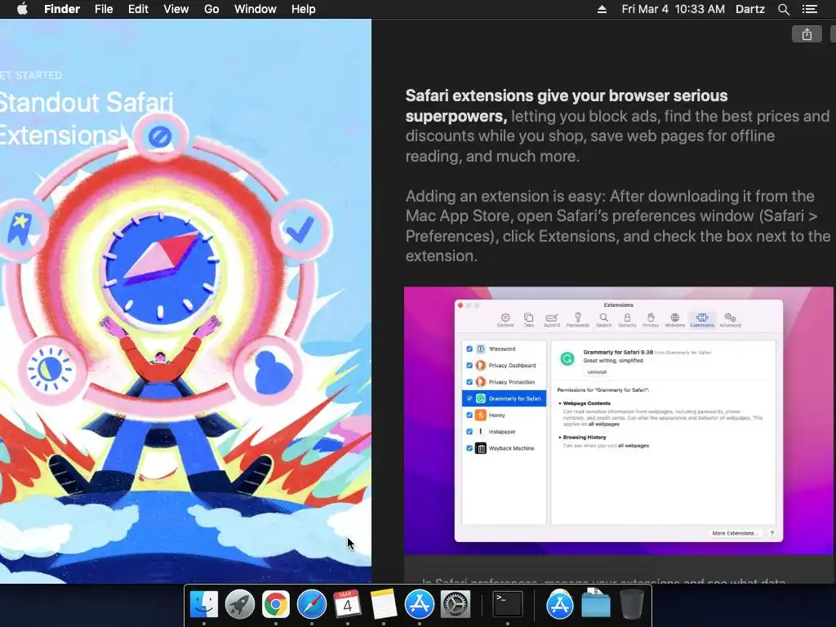Click the running App Store Dock icon

(x=419, y=605)
